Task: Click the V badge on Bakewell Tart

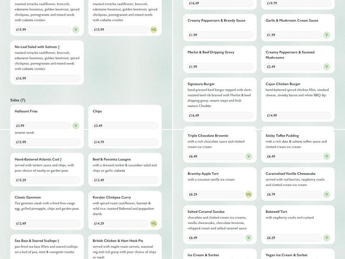Action: 326,238
